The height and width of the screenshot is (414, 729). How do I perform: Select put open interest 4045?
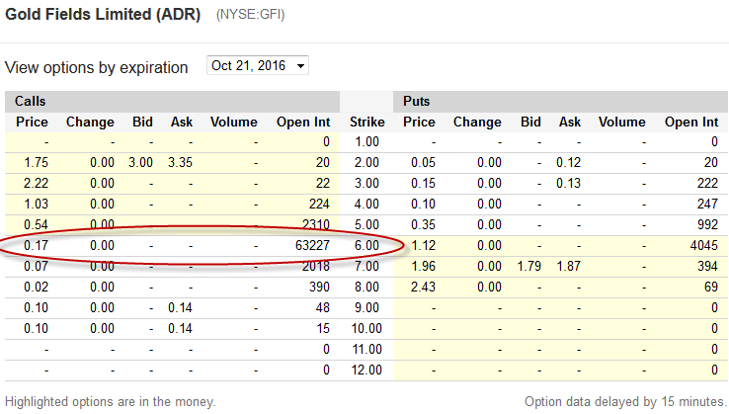pyautogui.click(x=704, y=245)
